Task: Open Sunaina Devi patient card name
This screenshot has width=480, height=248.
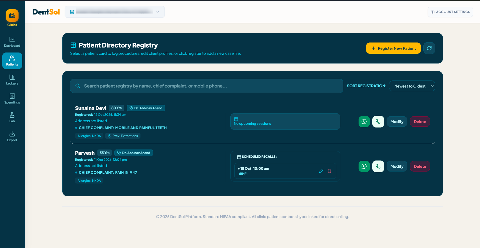Action: tap(91, 108)
